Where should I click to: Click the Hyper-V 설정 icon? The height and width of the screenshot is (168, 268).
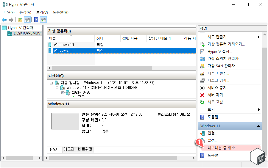click(x=202, y=52)
